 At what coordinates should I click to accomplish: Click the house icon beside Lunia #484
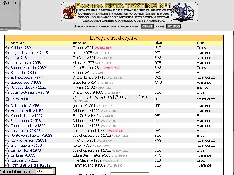click(x=7, y=57)
